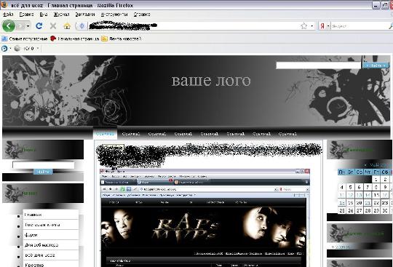Click the grey globe add-on toolbar icon
Image resolution: width=393 pixels, height=267 pixels.
(17, 48)
